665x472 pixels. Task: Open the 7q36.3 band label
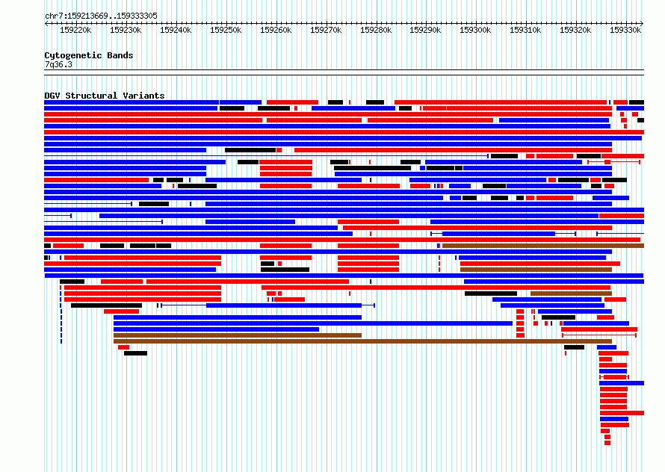click(x=58, y=64)
